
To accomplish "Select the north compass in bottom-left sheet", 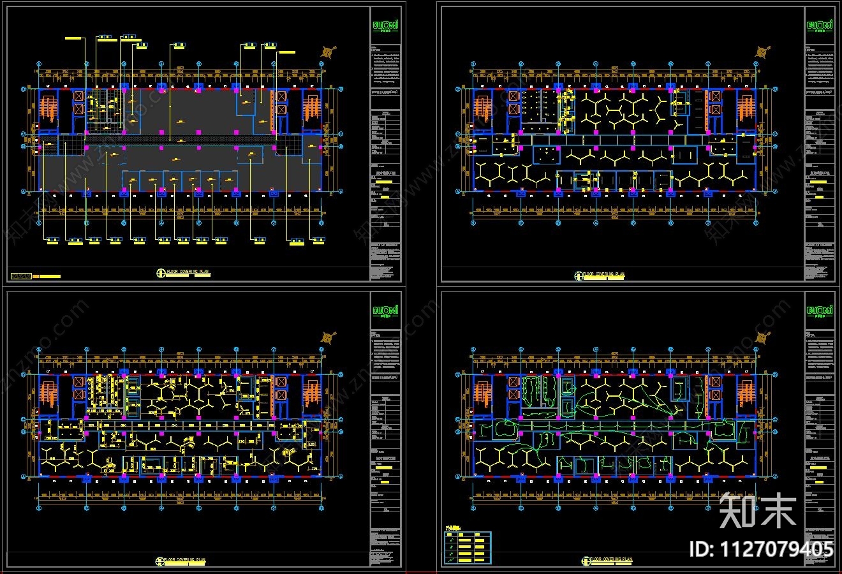I will click(329, 337).
